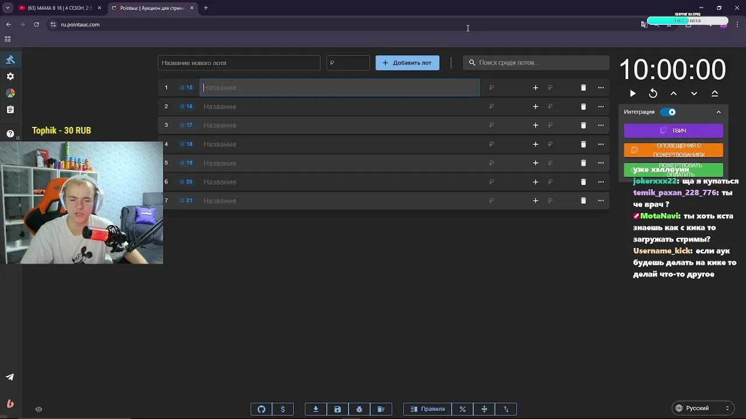Click the underlined up arrow timer icon
Screen dimensions: 746x419
click(715, 94)
